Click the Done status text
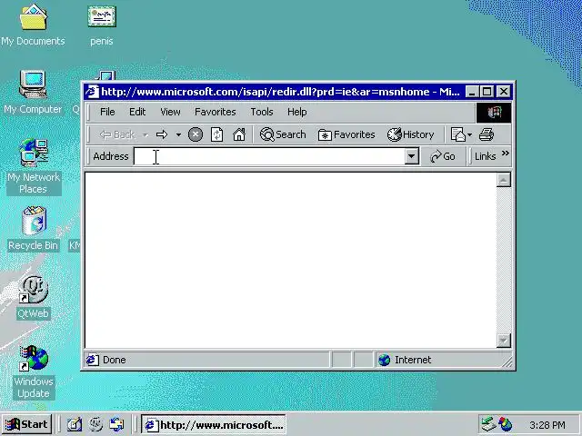The width and height of the screenshot is (582, 436). 115,360
